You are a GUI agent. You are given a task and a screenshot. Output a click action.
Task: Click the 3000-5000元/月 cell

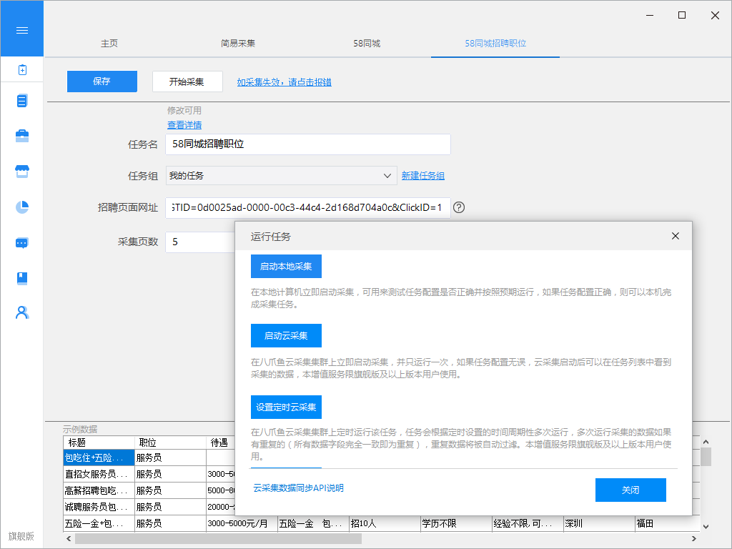pos(242,523)
